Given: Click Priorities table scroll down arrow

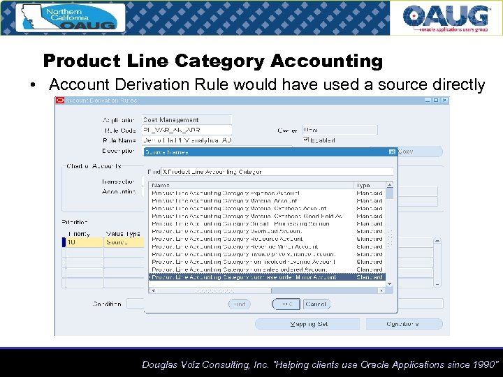Looking at the screenshot, I should pyautogui.click(x=437, y=284).
